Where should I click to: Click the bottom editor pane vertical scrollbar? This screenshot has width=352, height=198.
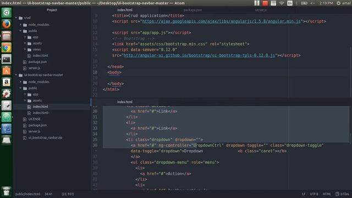[x=351, y=138]
